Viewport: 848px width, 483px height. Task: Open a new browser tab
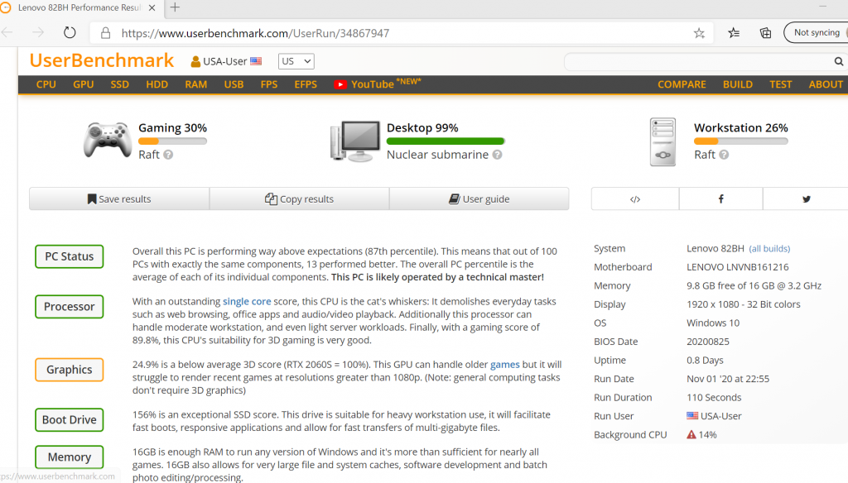pos(175,7)
